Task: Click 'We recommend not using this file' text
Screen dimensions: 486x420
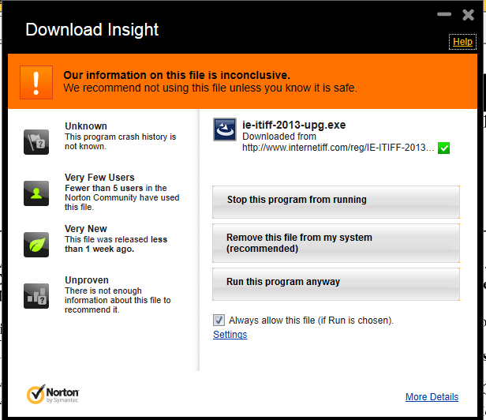Action: point(210,88)
